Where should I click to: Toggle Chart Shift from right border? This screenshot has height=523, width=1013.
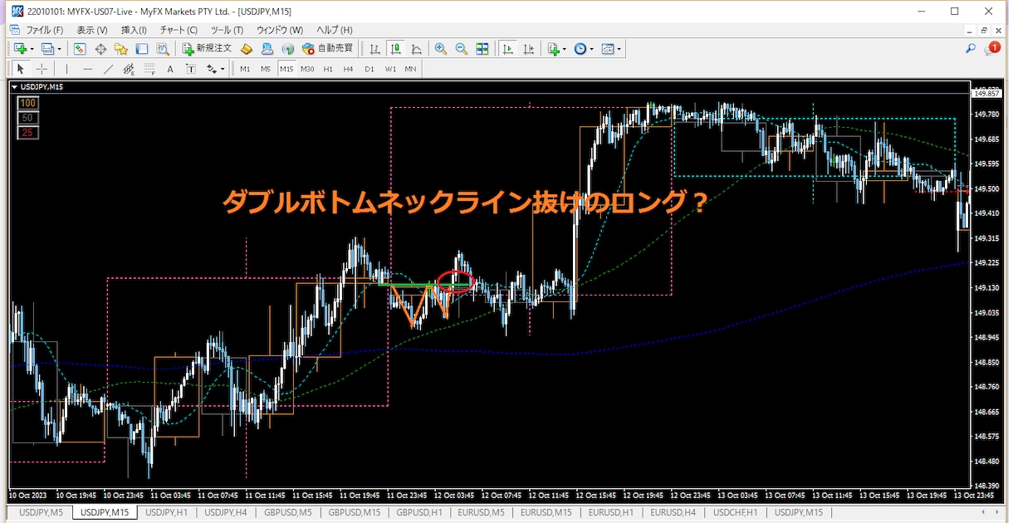528,49
